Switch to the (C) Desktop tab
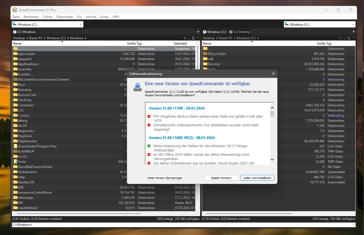This screenshot has height=235, width=364. pyautogui.click(x=240, y=32)
